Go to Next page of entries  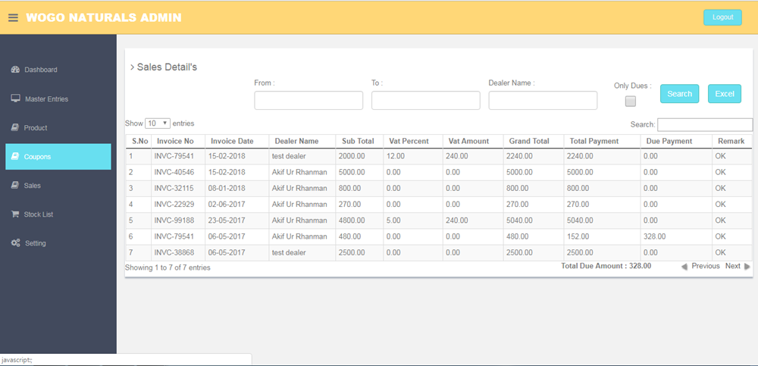click(733, 266)
